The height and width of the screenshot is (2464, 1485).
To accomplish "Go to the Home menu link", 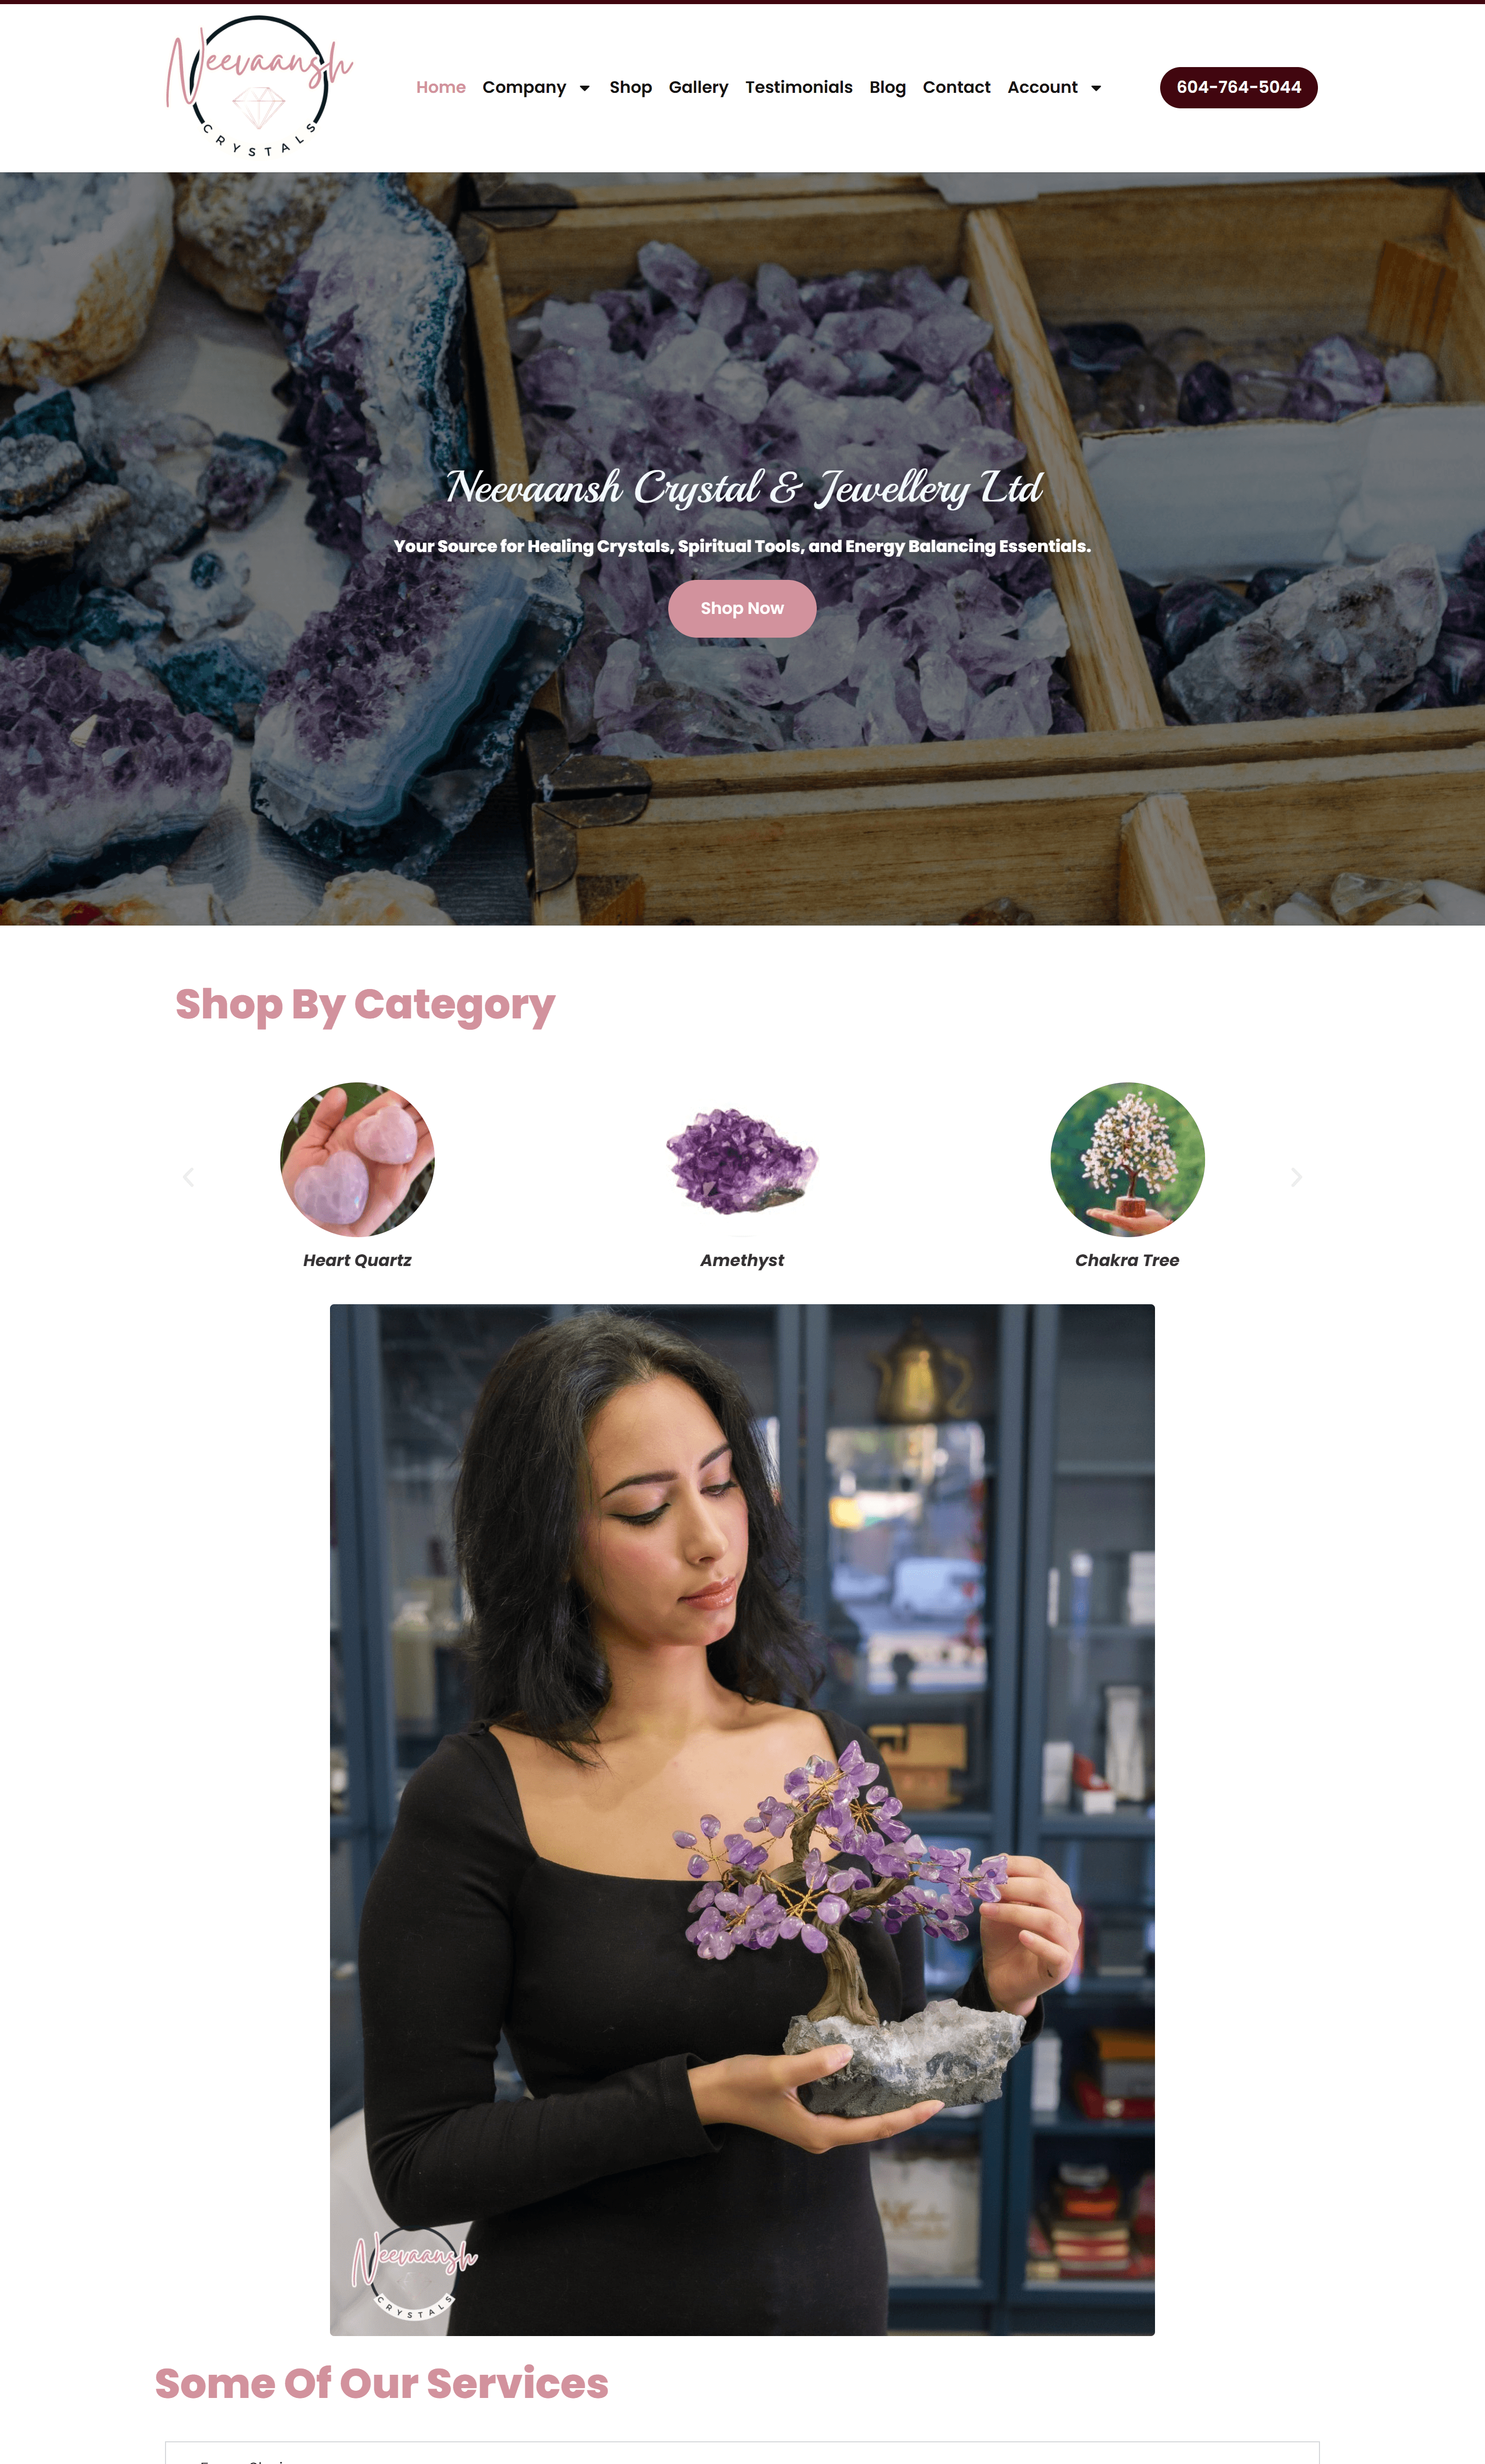I will (441, 87).
